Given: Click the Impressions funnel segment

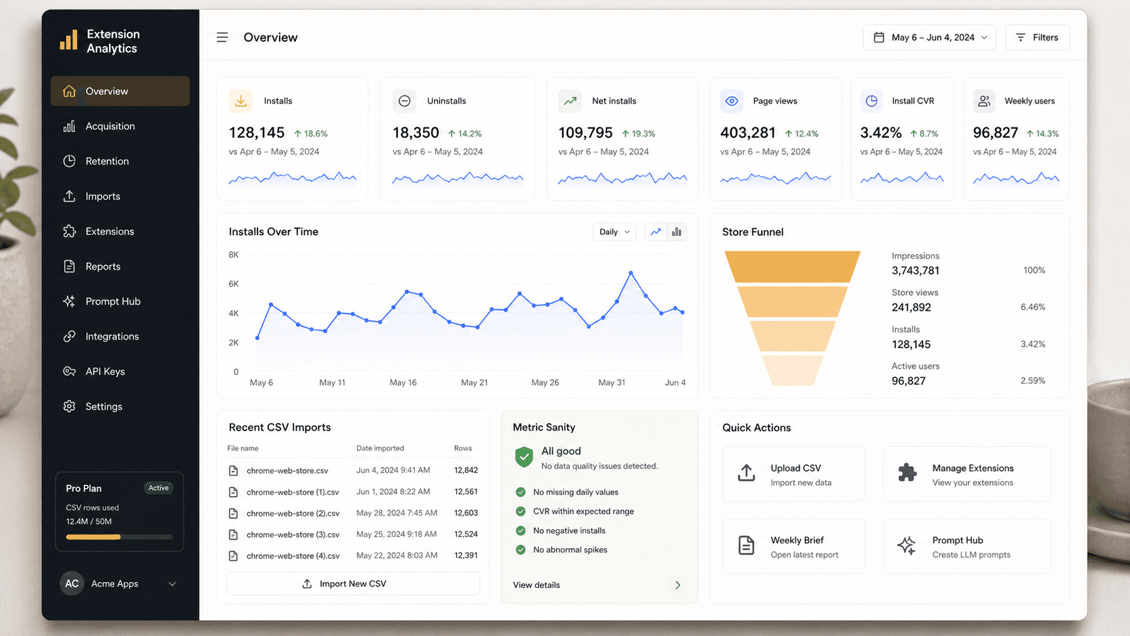Looking at the screenshot, I should [x=792, y=267].
